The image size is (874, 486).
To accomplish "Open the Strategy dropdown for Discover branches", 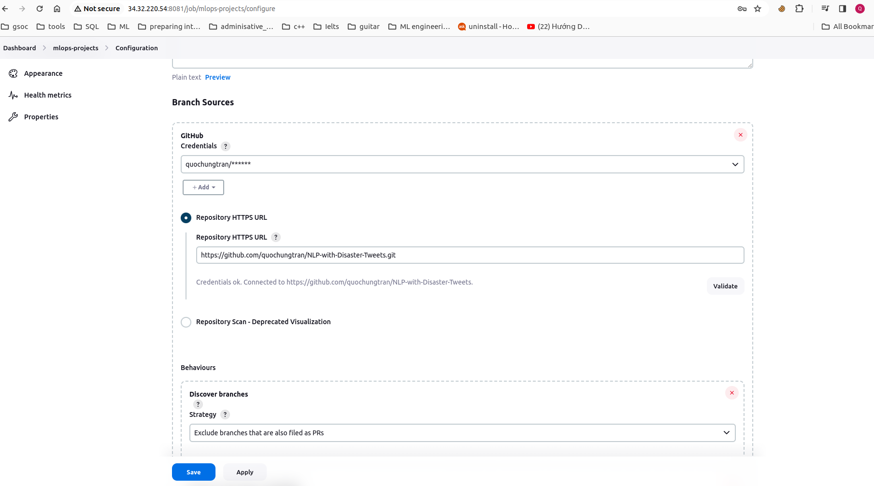I will point(462,433).
